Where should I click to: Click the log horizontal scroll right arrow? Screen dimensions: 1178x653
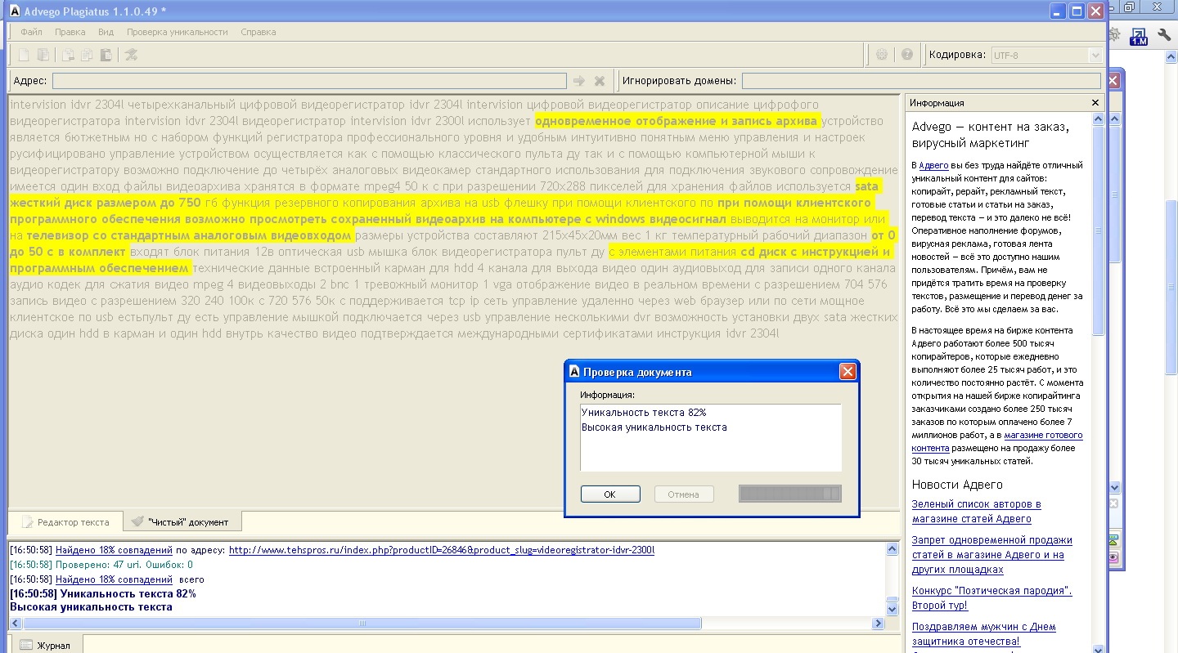tap(879, 624)
